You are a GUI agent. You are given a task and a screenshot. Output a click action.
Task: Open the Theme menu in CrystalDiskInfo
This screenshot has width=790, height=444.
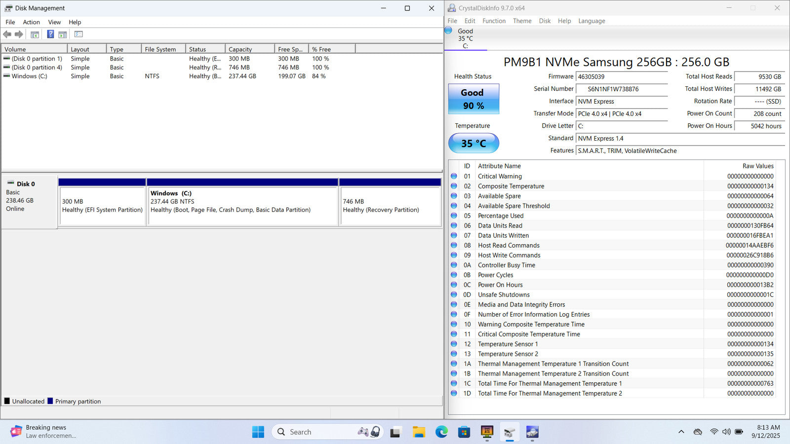[522, 21]
